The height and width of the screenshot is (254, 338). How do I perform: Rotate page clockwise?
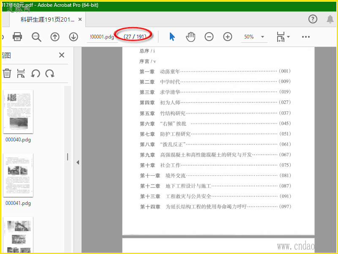coord(50,74)
